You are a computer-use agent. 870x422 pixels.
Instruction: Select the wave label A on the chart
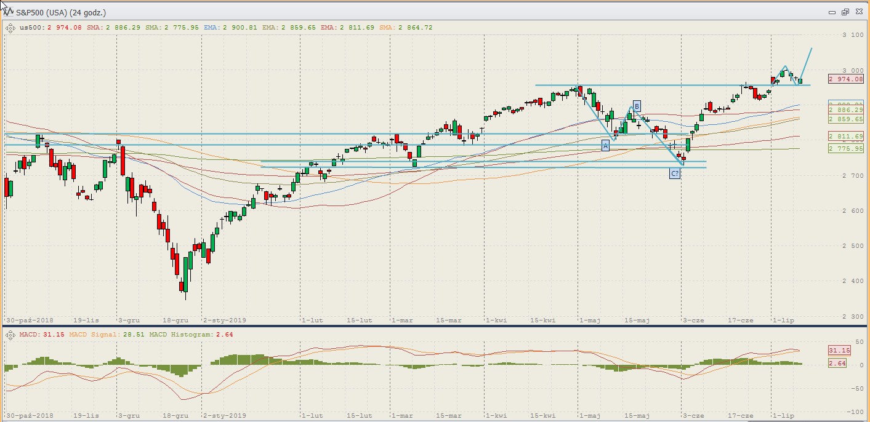tap(605, 145)
